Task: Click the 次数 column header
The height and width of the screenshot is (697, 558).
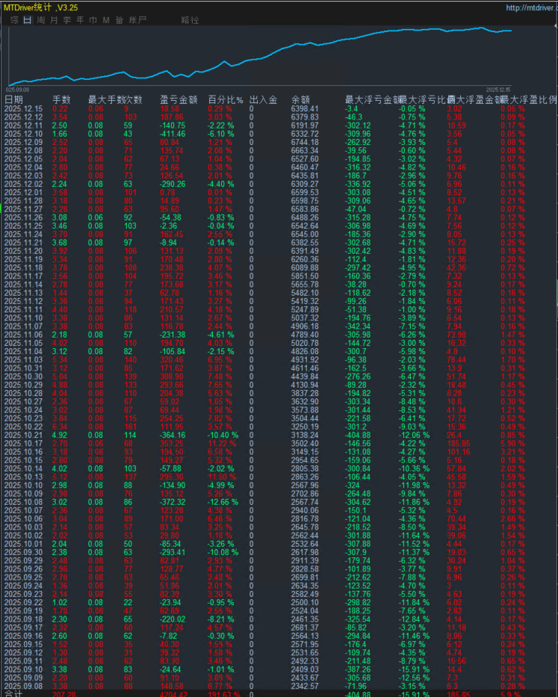Action: coord(133,99)
